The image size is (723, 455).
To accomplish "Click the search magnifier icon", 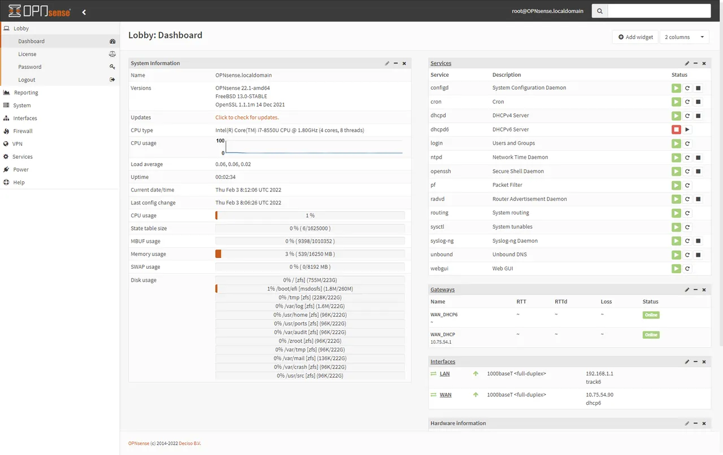I will 599,11.
